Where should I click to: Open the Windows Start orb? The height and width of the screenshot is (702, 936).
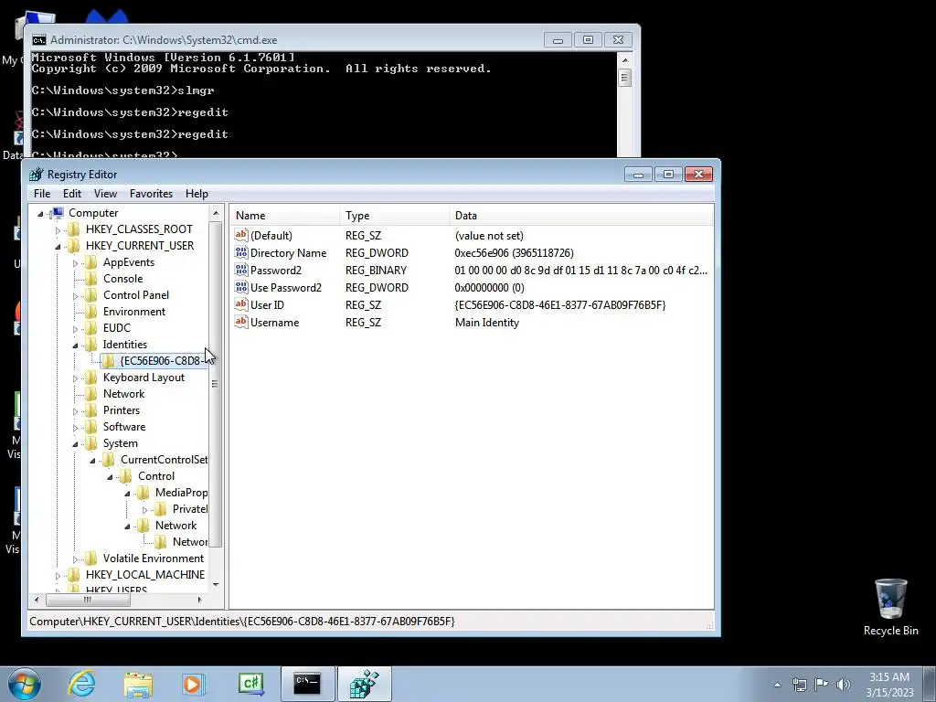25,684
